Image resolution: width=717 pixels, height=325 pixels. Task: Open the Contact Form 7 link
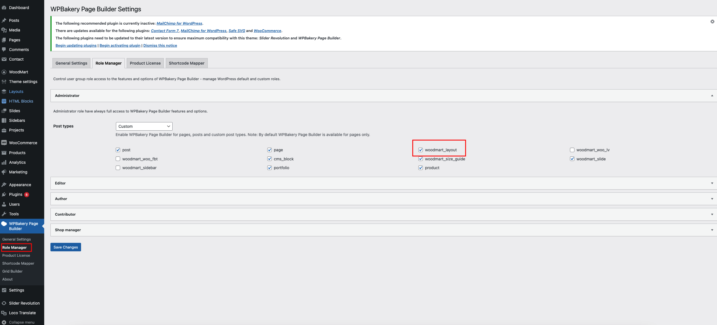pos(165,31)
